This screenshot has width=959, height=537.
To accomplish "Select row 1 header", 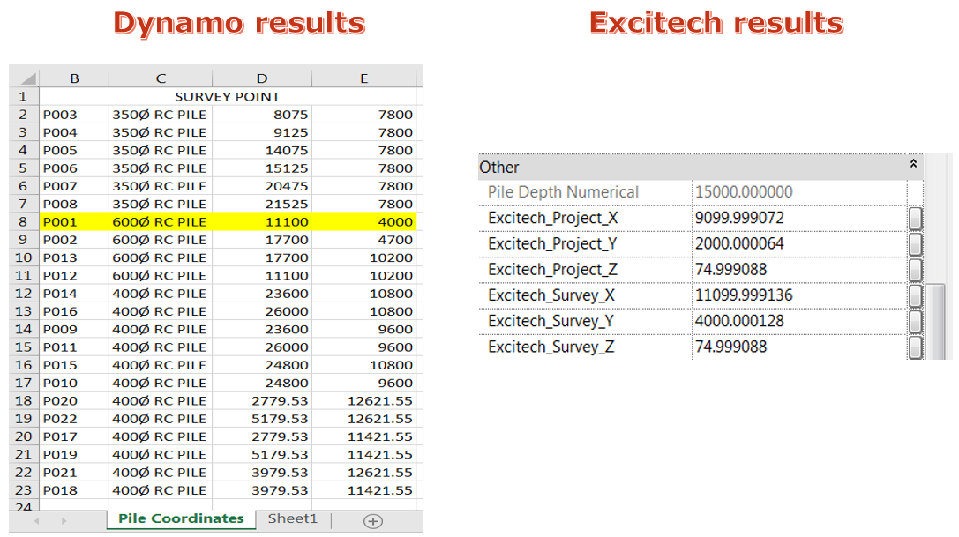I will pos(24,97).
